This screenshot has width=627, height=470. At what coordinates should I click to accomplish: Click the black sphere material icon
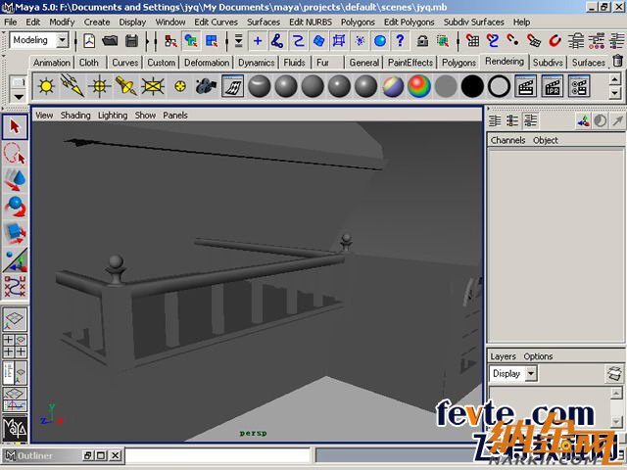click(473, 86)
